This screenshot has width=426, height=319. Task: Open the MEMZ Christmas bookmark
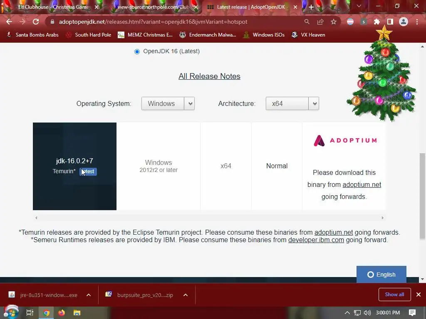click(145, 35)
